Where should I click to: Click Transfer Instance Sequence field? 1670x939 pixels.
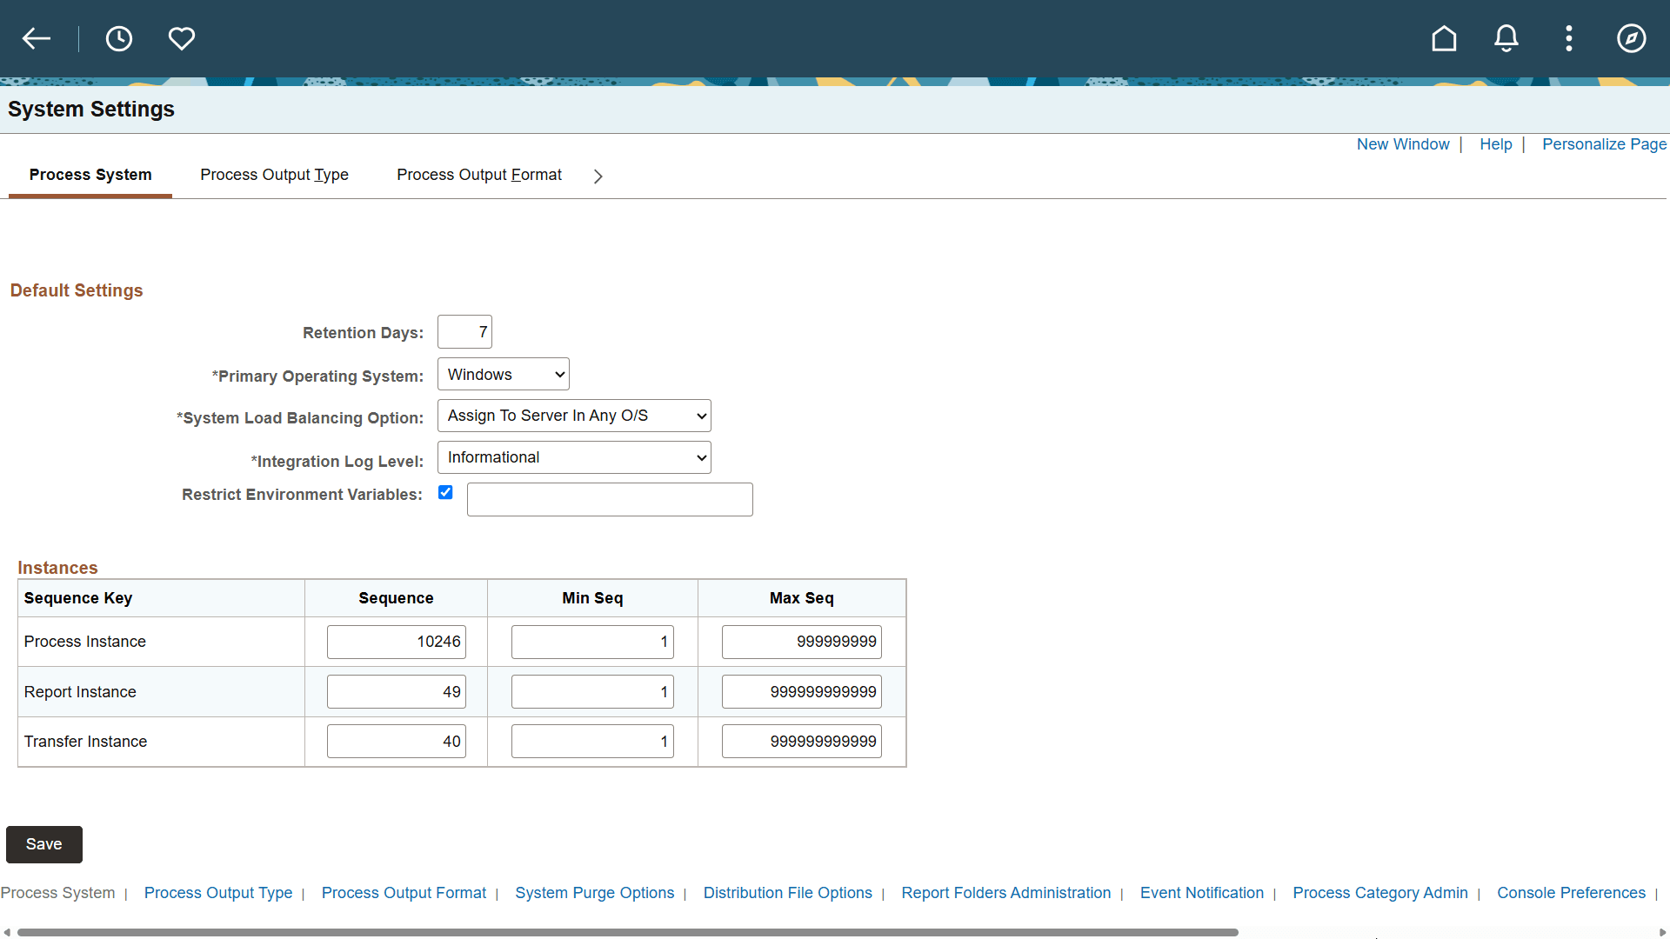point(397,742)
